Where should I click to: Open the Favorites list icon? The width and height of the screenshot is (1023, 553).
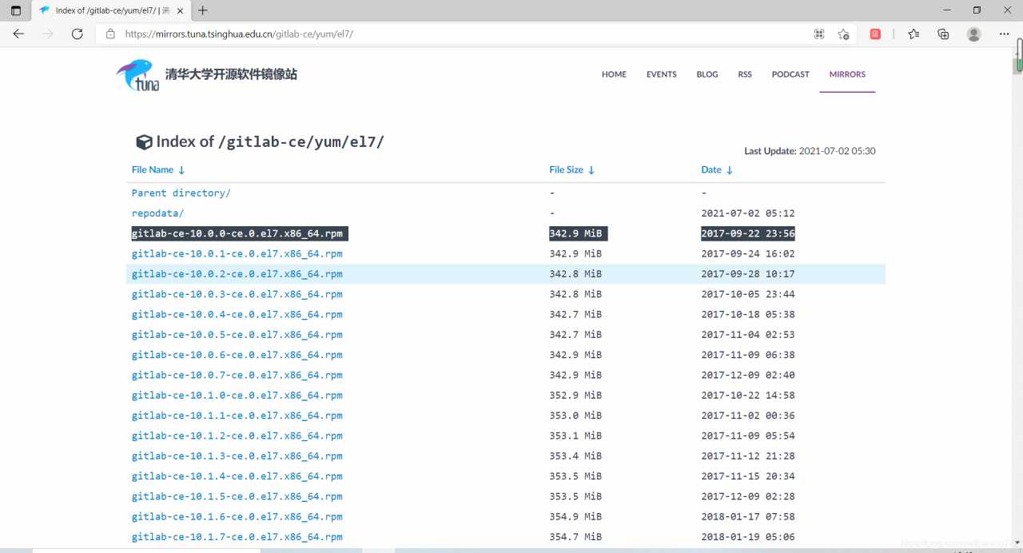[x=914, y=34]
